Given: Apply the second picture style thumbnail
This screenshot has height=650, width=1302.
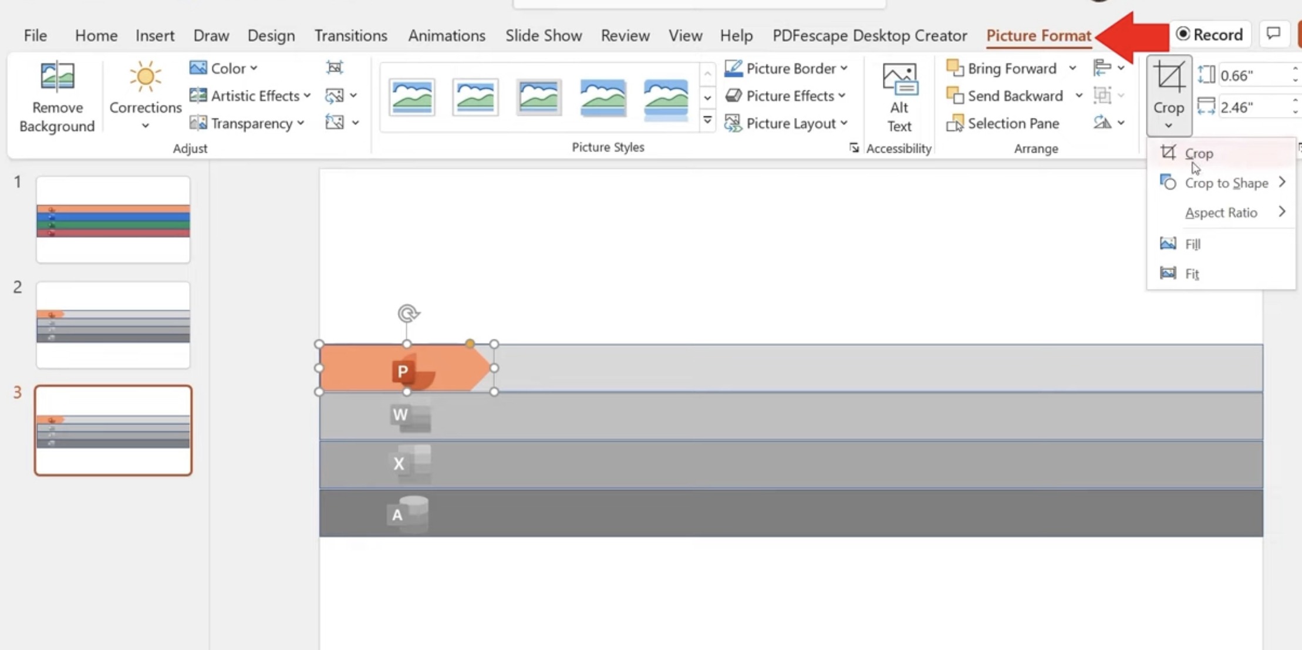Looking at the screenshot, I should [x=475, y=97].
